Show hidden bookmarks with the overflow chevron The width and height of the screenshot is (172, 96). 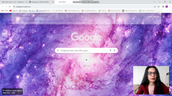coord(170,11)
